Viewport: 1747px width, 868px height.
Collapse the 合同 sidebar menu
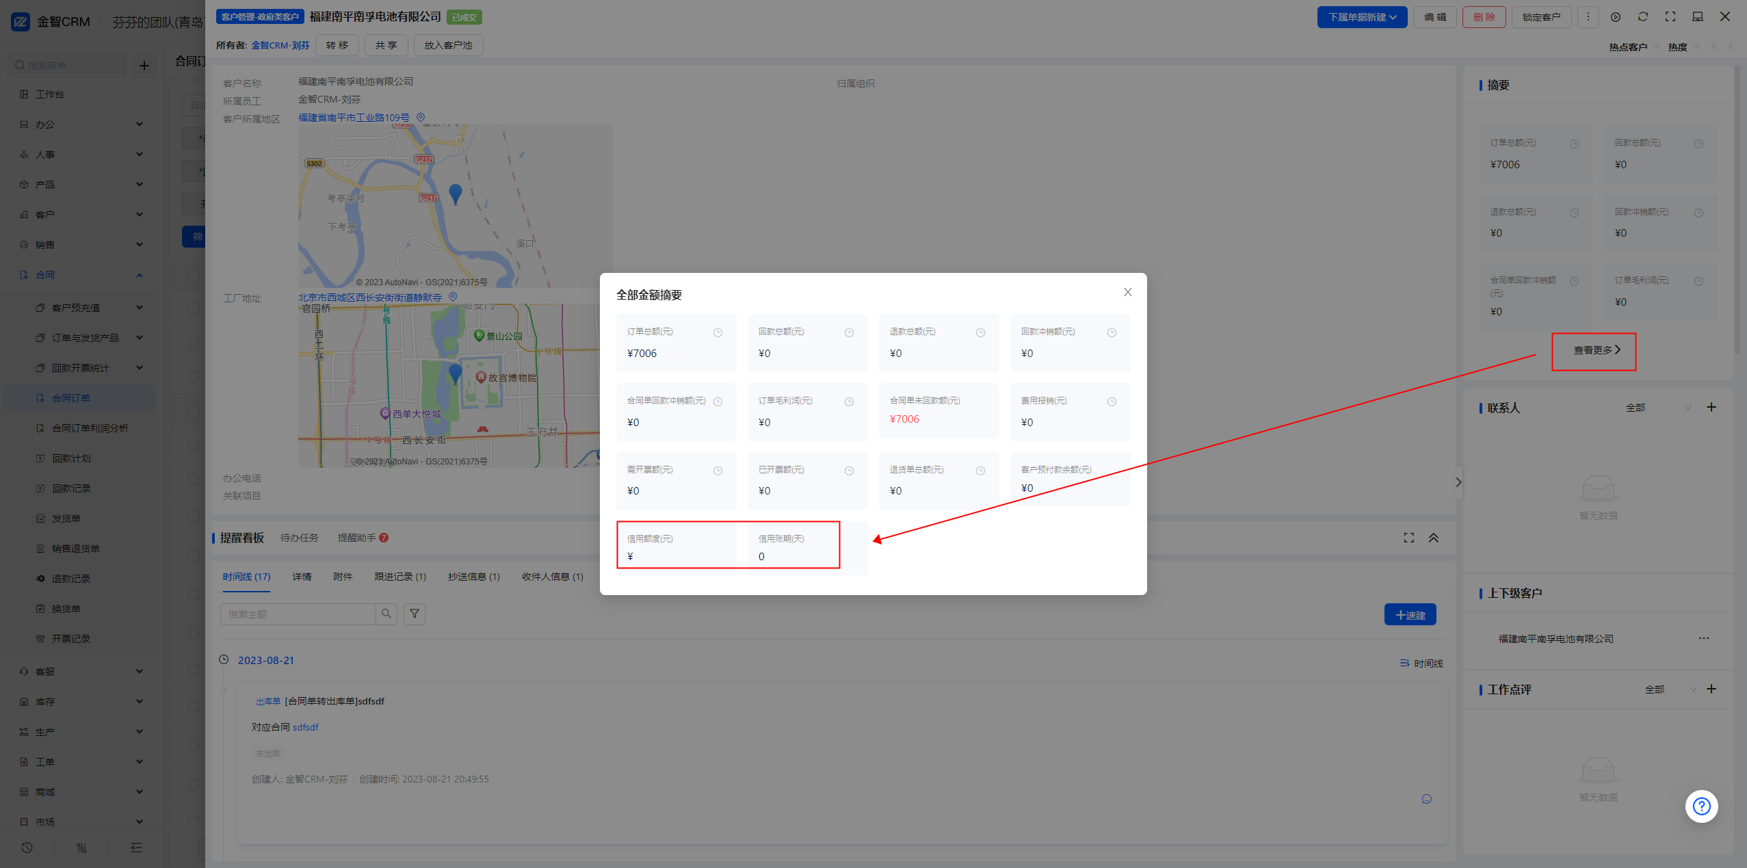[x=82, y=275]
